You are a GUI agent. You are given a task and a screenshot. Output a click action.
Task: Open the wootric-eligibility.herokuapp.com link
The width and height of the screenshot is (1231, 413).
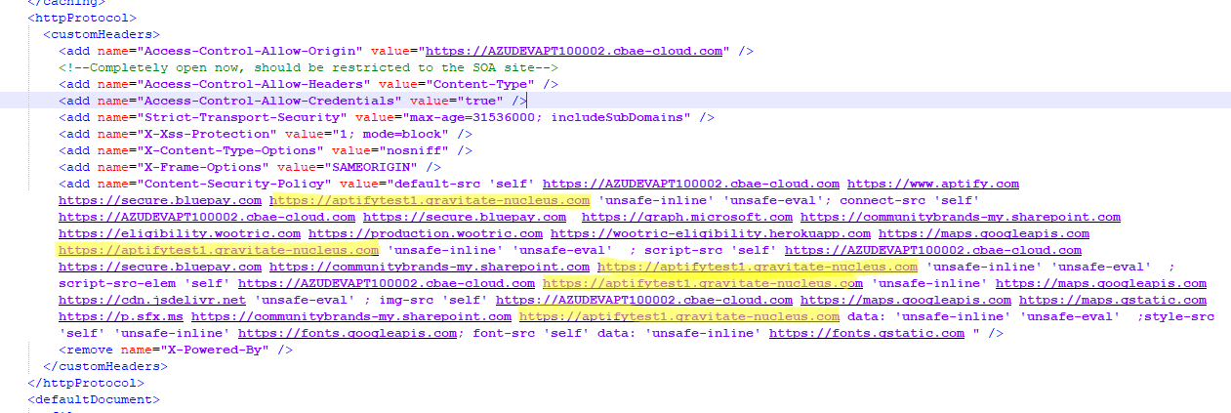pyautogui.click(x=711, y=232)
